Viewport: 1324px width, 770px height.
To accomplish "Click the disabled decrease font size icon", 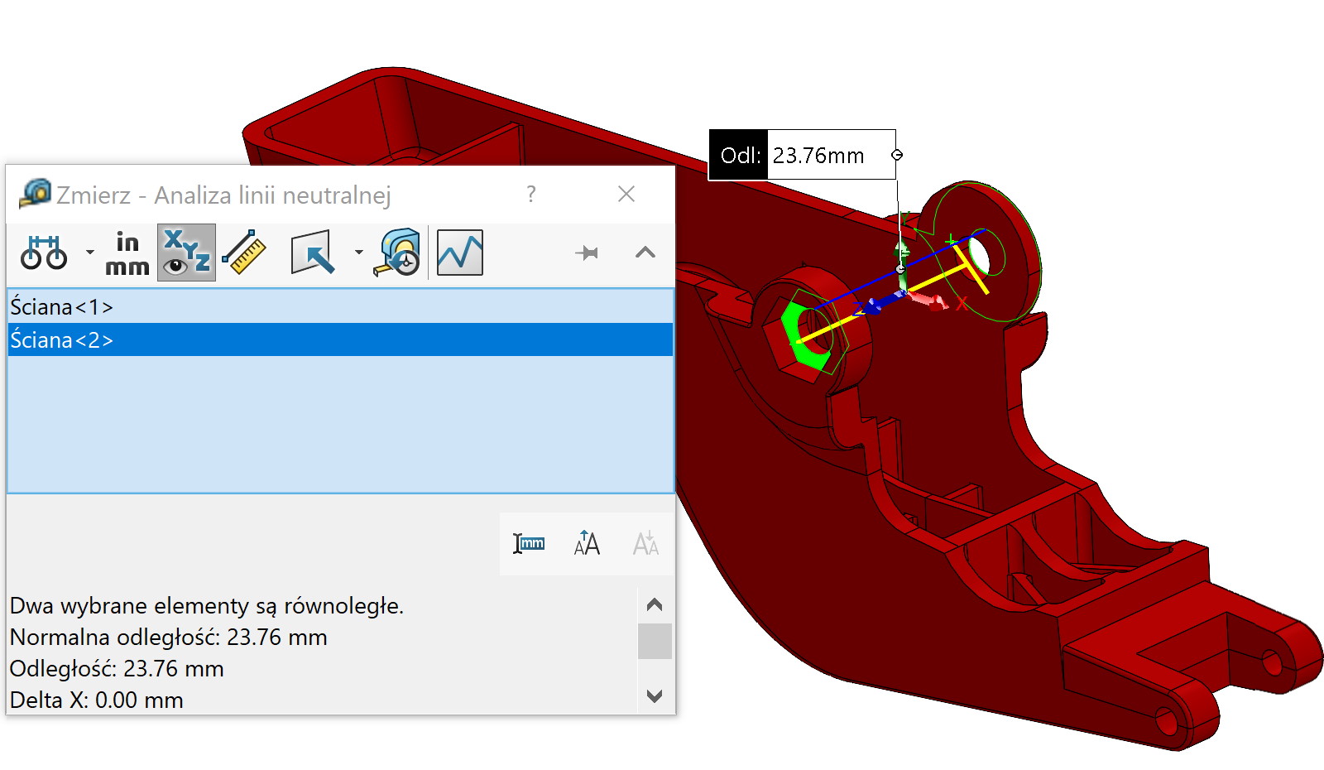I will [x=645, y=542].
